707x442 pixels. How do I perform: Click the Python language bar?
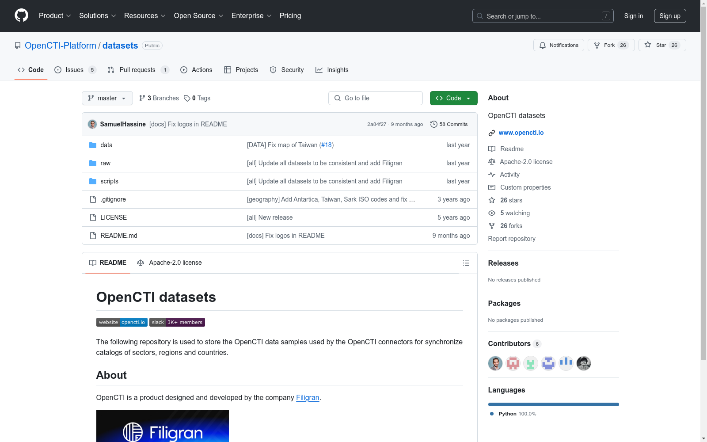pos(553,404)
